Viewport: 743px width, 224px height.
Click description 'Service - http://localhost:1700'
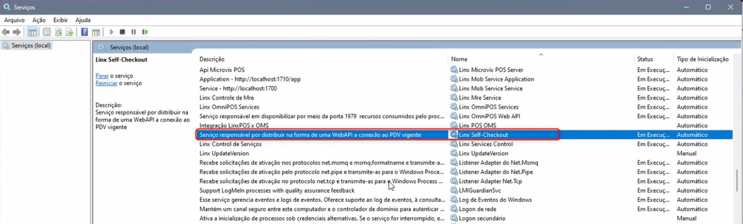click(238, 88)
